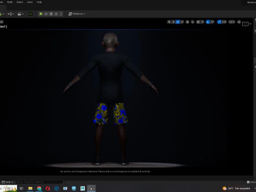256x192 pixels.
Task: Click the Eject button in play controls
Action: (56, 14)
